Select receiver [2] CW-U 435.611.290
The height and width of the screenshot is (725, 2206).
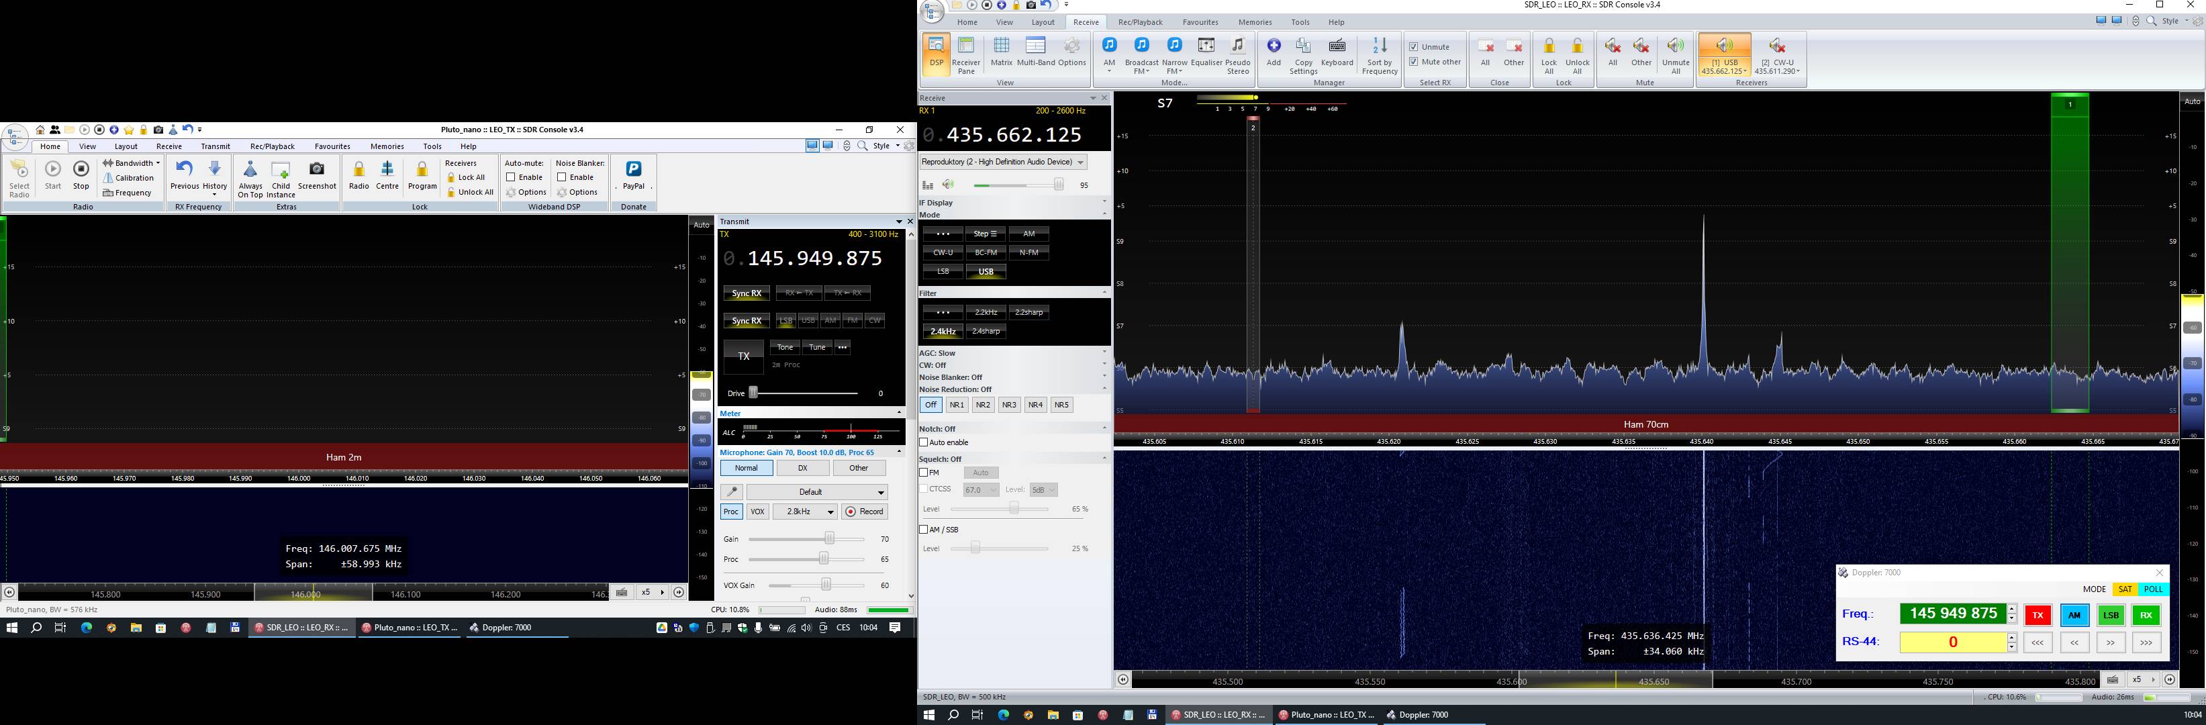1777,55
